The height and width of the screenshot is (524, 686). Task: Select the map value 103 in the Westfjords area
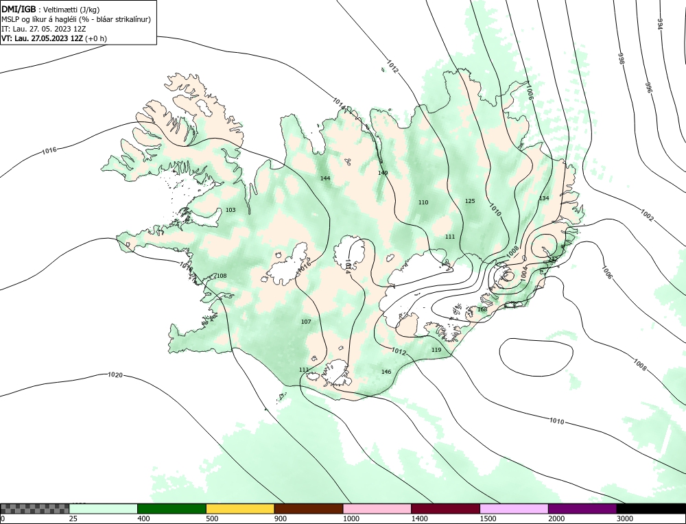click(230, 210)
